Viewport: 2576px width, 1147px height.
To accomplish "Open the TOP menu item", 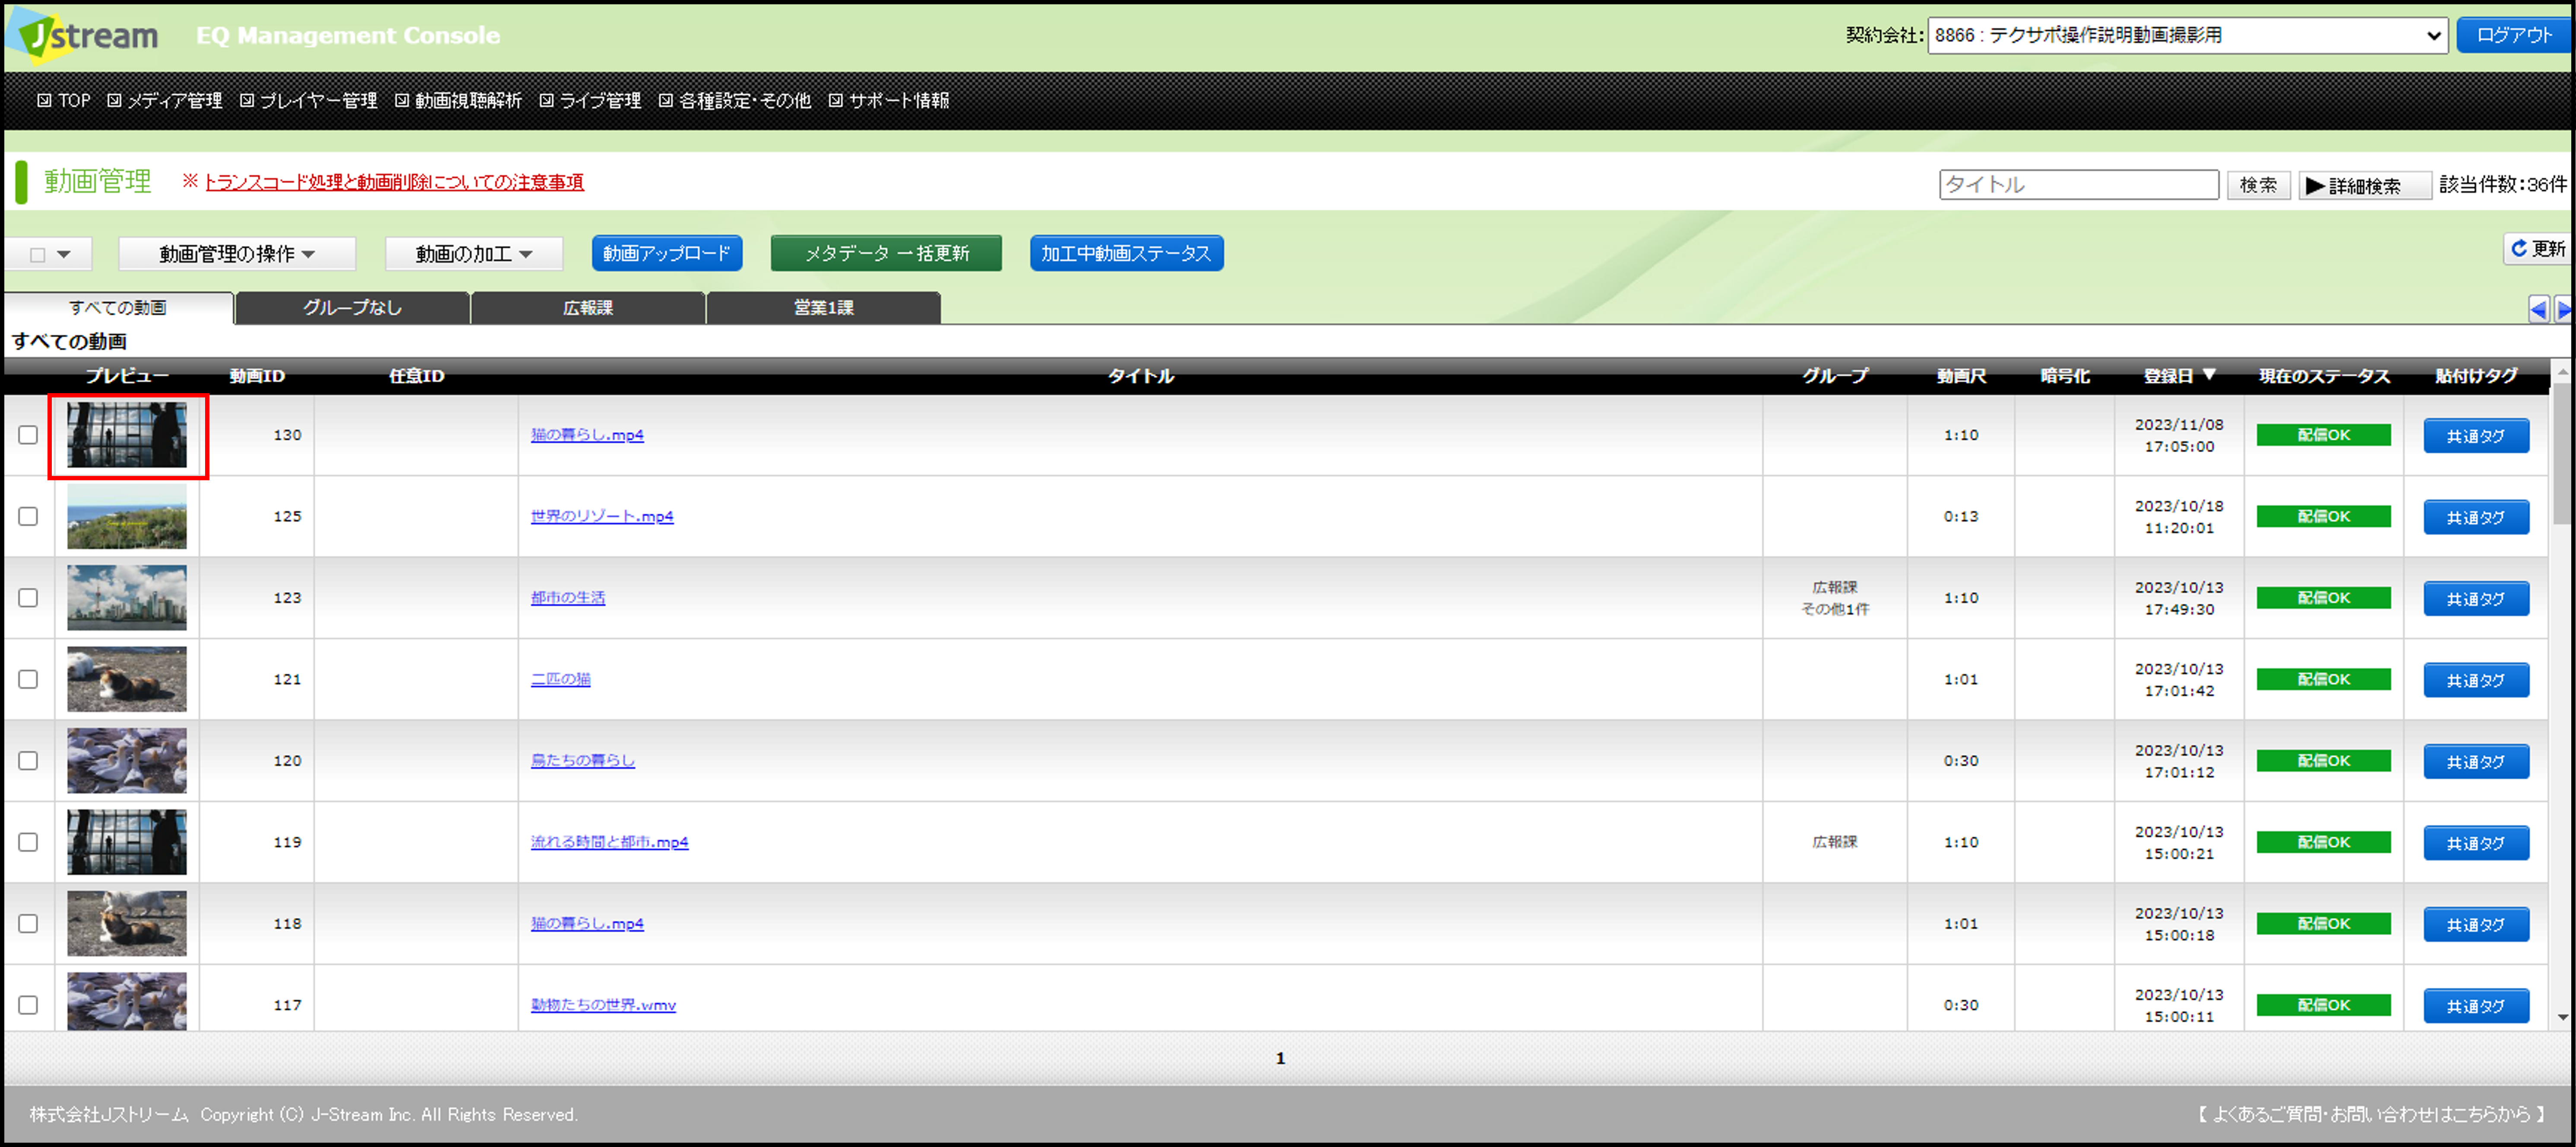I will click(64, 101).
